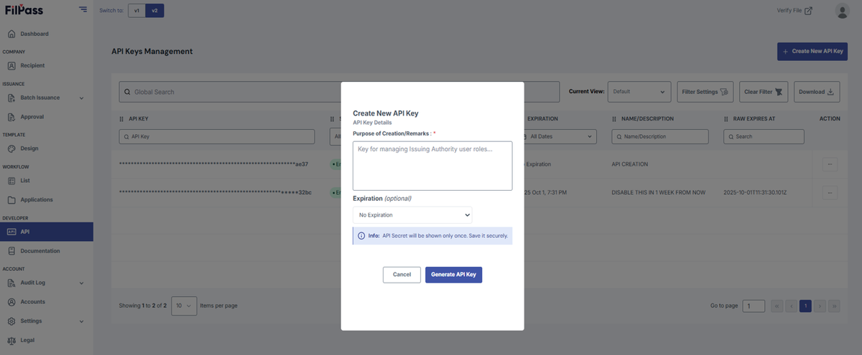
Task: Click inside the Purpose of Creation/Remarks textarea
Action: coord(432,166)
